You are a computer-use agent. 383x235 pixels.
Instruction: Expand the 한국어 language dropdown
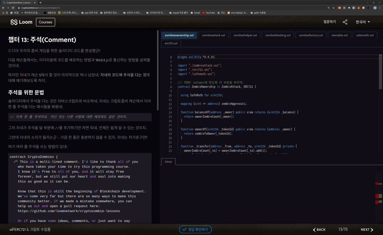coord(363,22)
